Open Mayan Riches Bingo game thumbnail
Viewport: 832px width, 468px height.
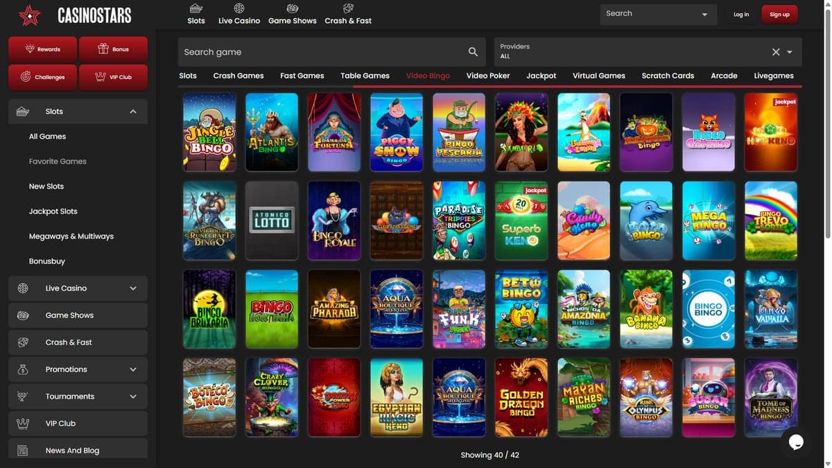coord(584,397)
